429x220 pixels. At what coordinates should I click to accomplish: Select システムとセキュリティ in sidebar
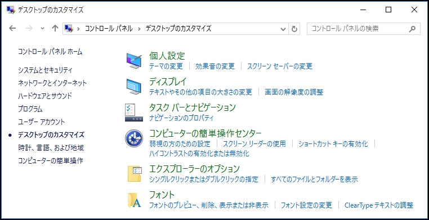tap(45, 70)
